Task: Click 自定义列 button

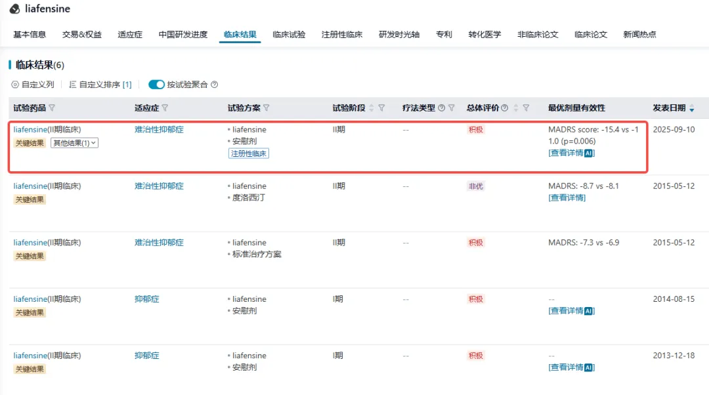Action: [33, 85]
